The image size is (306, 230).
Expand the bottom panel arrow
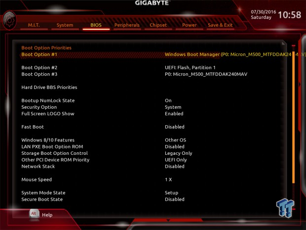pyautogui.click(x=168, y=221)
